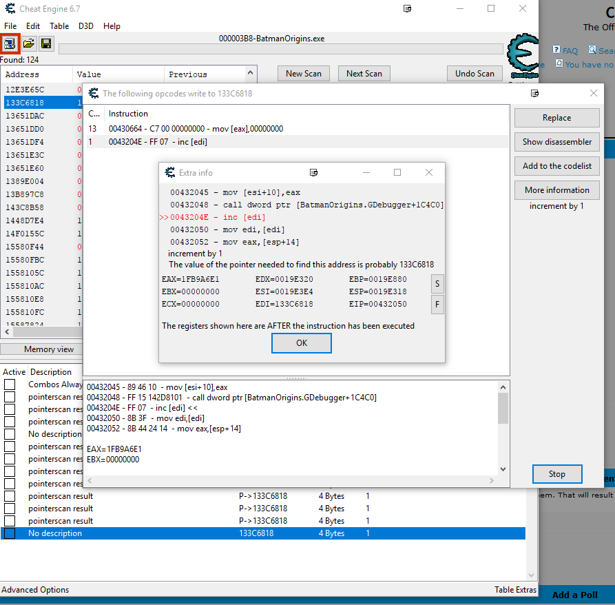This screenshot has height=605, width=615.
Task: Open the File menu
Action: pos(10,26)
